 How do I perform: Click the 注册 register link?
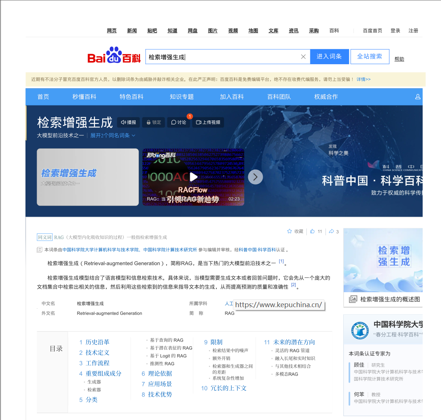[413, 31]
